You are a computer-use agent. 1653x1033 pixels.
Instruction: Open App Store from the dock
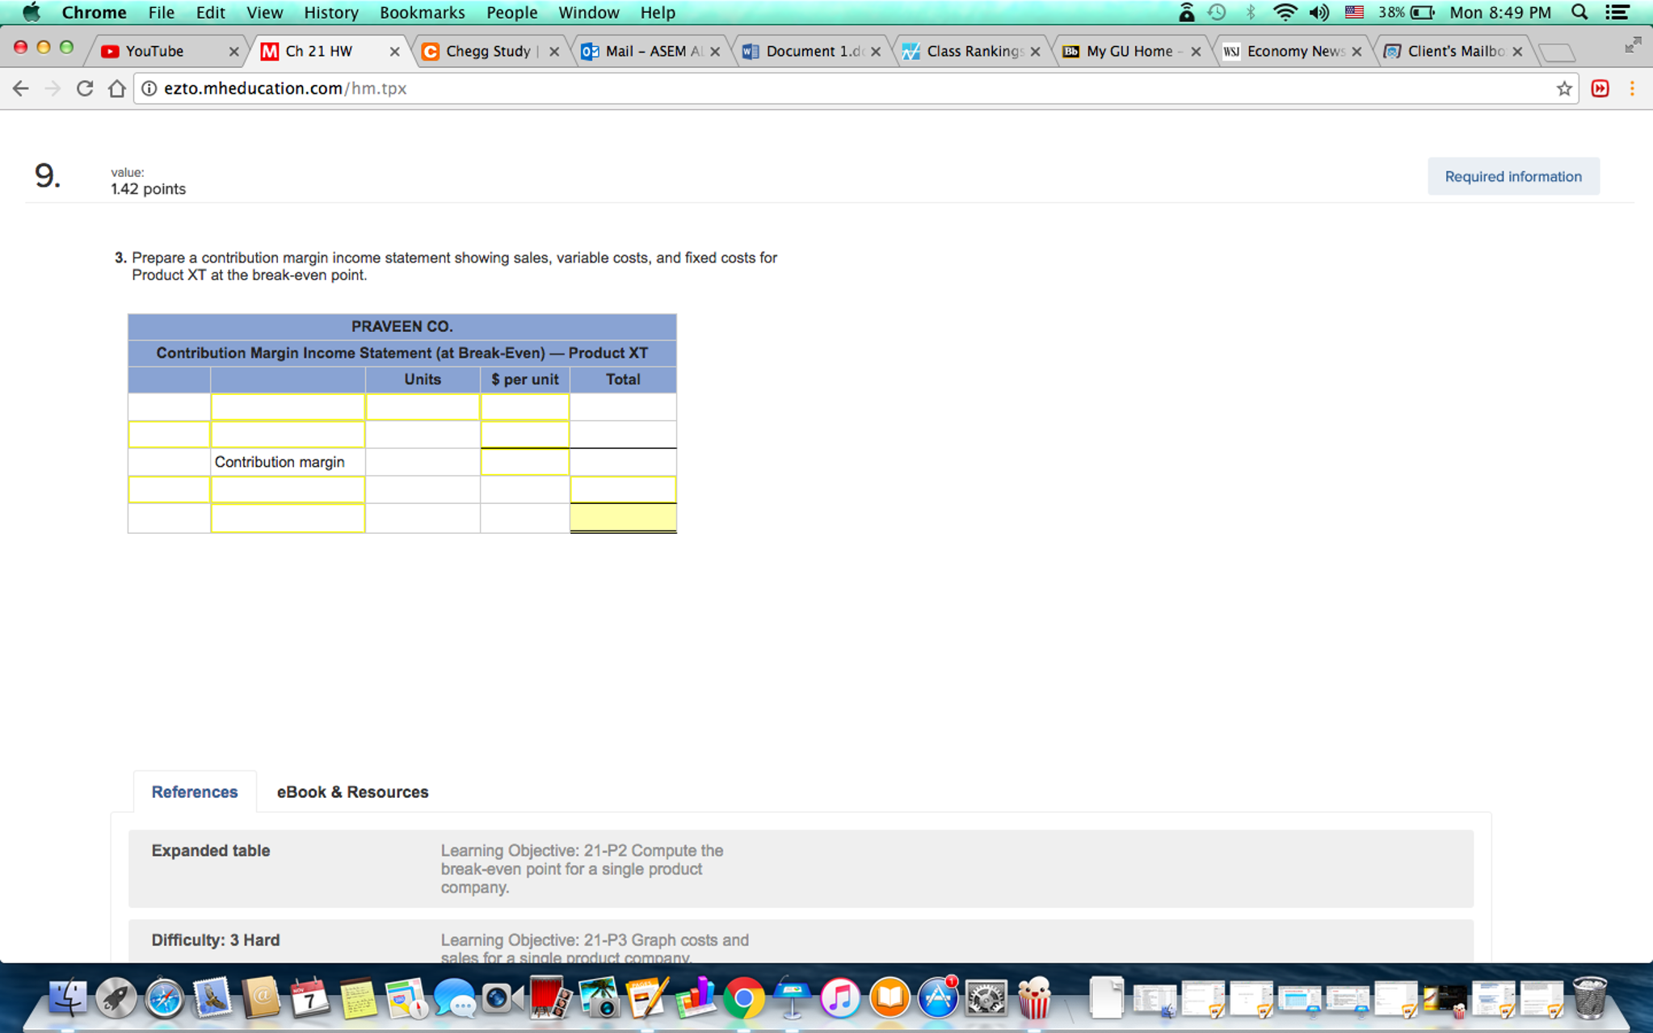(937, 998)
